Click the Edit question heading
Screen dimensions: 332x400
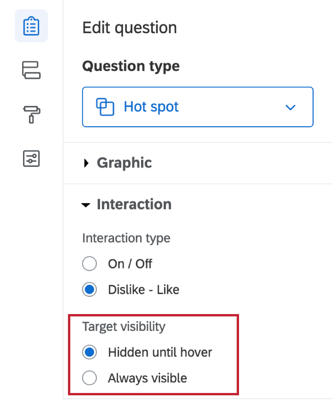[x=129, y=27]
